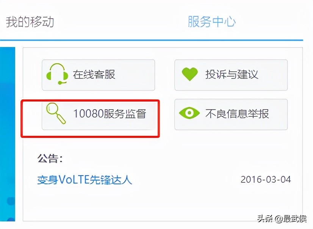Screen dimensions: 313x229
Task: Open 不良信息举报 report button
Action: (231, 114)
